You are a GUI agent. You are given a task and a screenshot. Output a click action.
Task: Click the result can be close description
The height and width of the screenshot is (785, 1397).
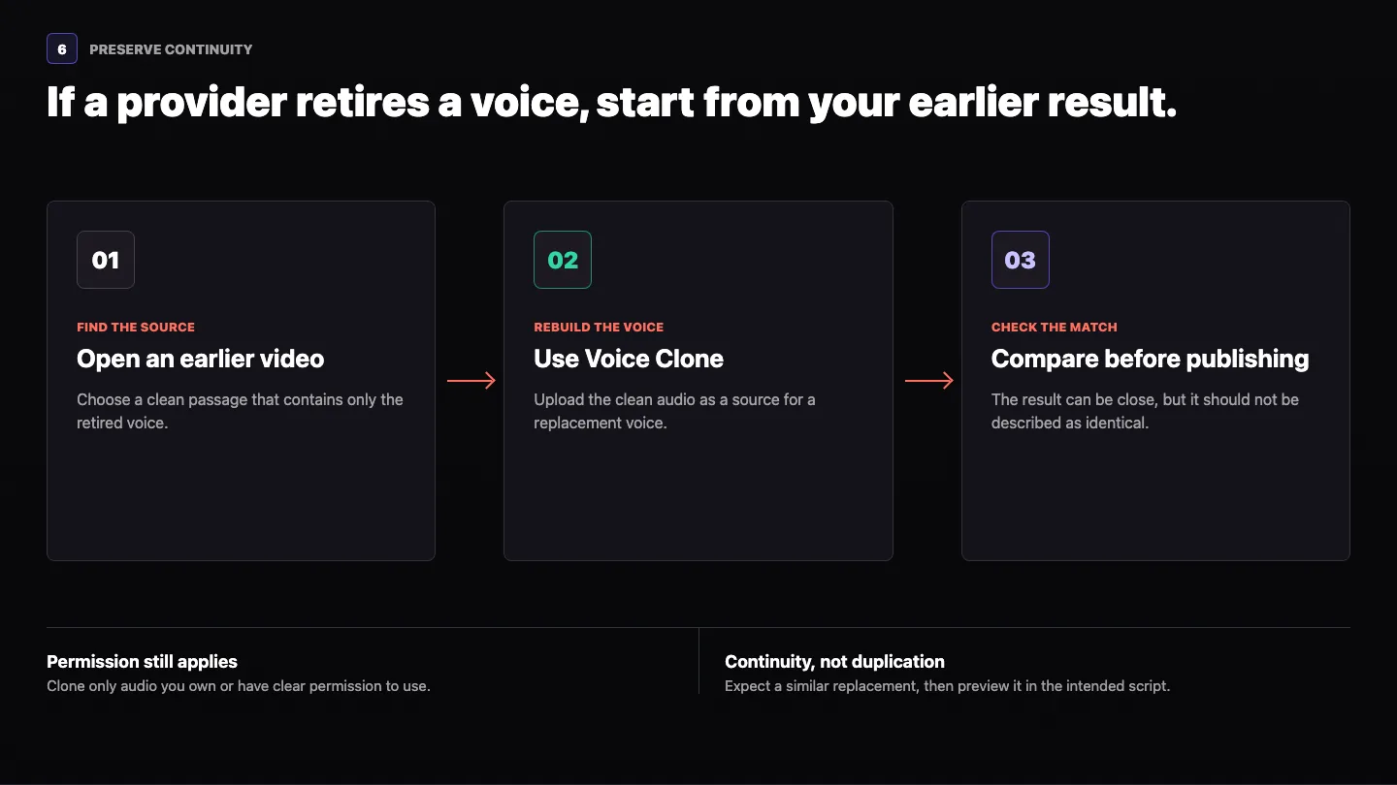1145,411
